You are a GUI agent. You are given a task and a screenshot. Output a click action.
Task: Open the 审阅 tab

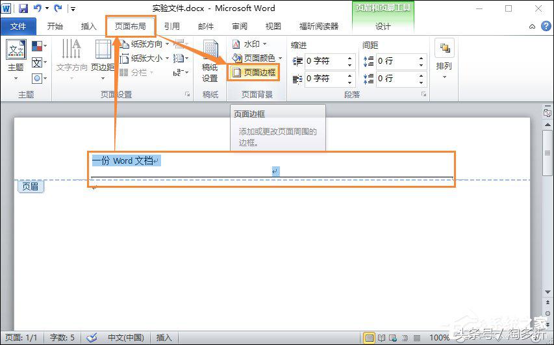240,27
